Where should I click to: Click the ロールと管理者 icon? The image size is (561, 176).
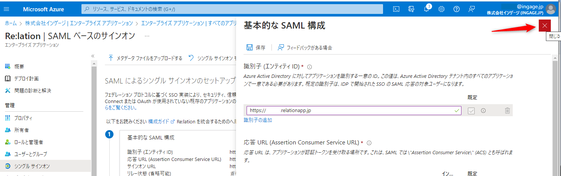(x=8, y=142)
